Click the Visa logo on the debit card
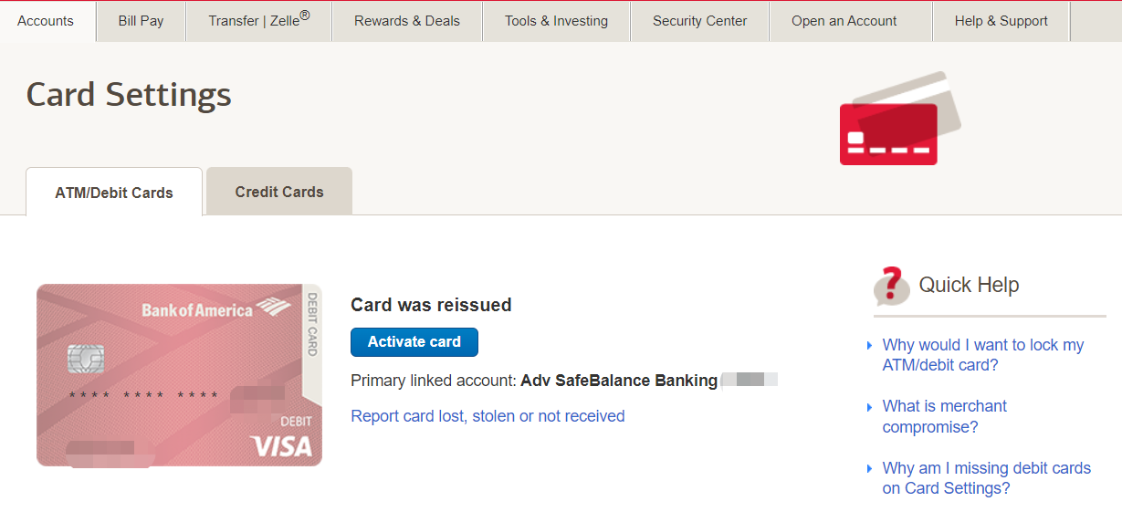This screenshot has width=1122, height=512. click(281, 445)
